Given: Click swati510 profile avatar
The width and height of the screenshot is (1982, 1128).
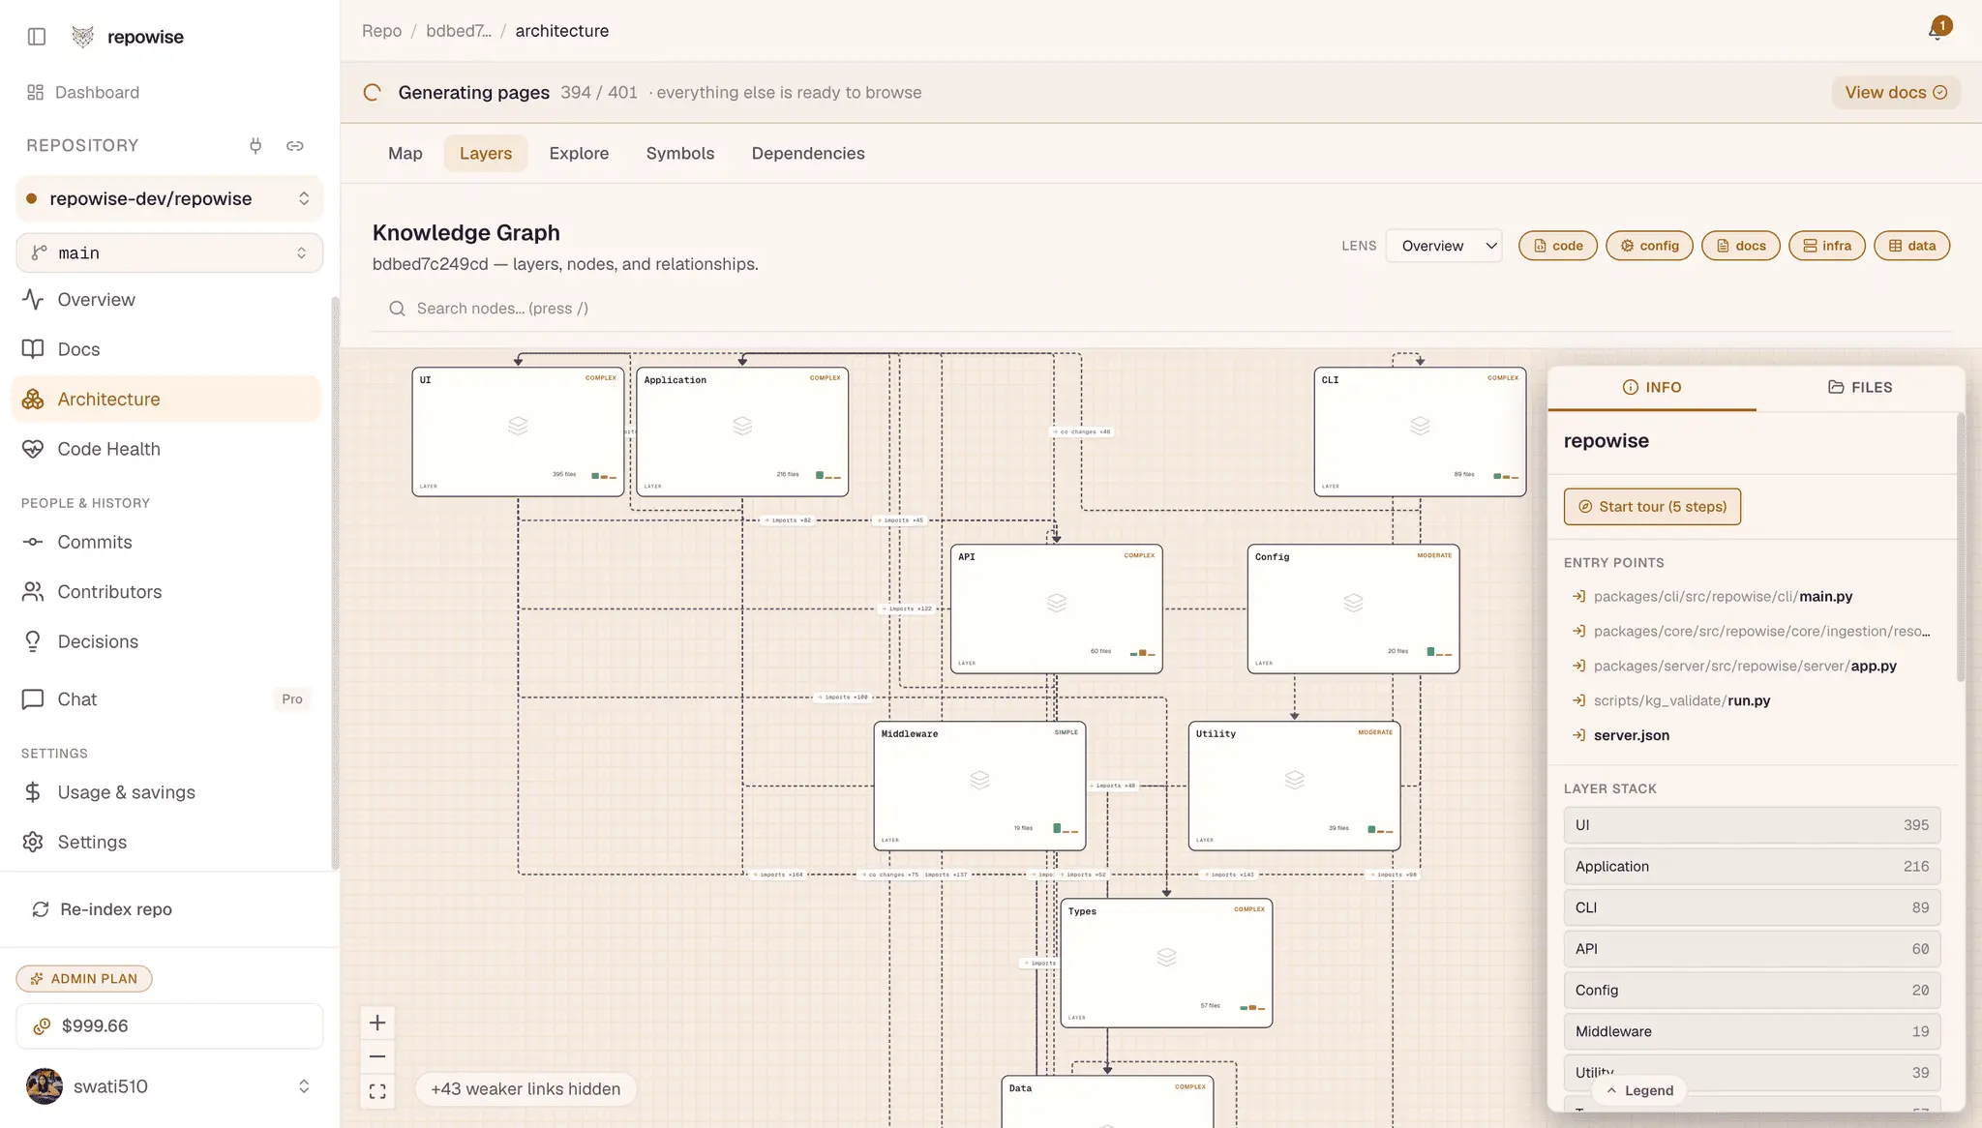Looking at the screenshot, I should (x=45, y=1086).
